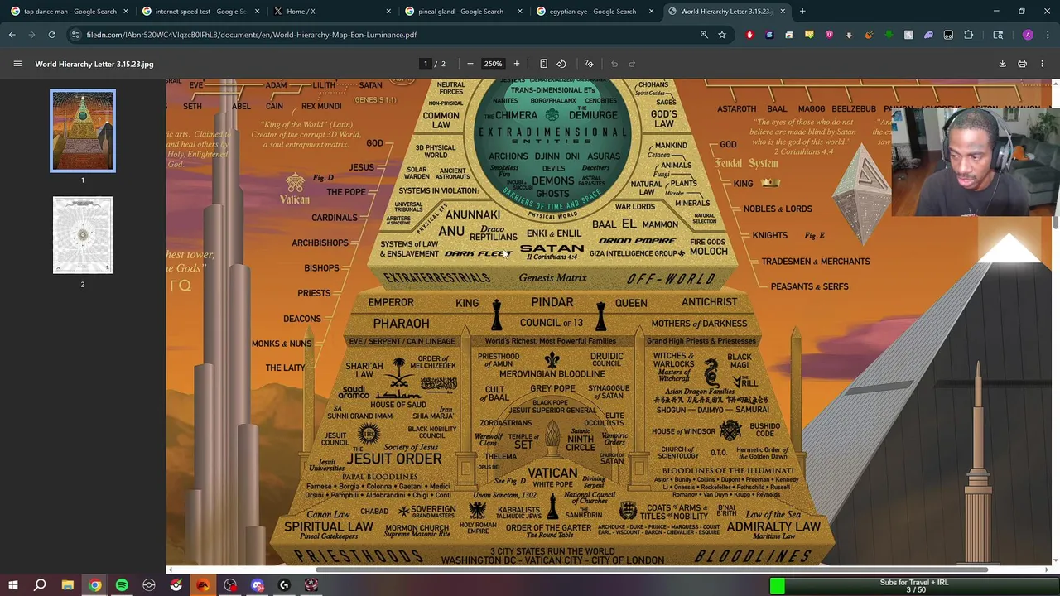The height and width of the screenshot is (596, 1060).
Task: Zoom out the PDF document
Action: 470,64
